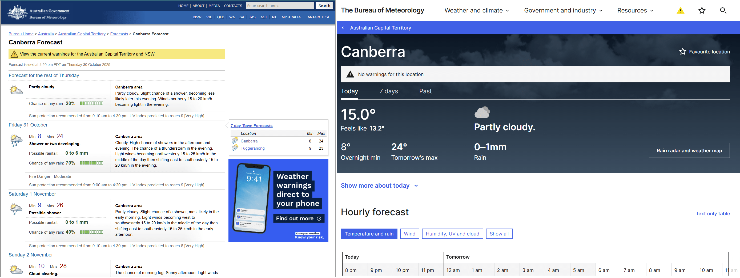Select the Show all hourly filter
Viewport: 740px width, 278px height.
click(x=499, y=234)
